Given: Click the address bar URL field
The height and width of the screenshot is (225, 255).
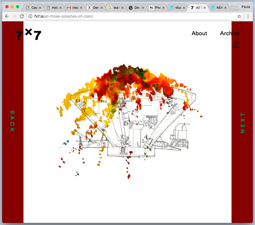Looking at the screenshot, I should (133, 16).
